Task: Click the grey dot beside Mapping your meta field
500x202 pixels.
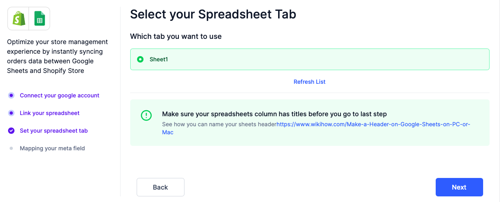Action: pyautogui.click(x=11, y=148)
